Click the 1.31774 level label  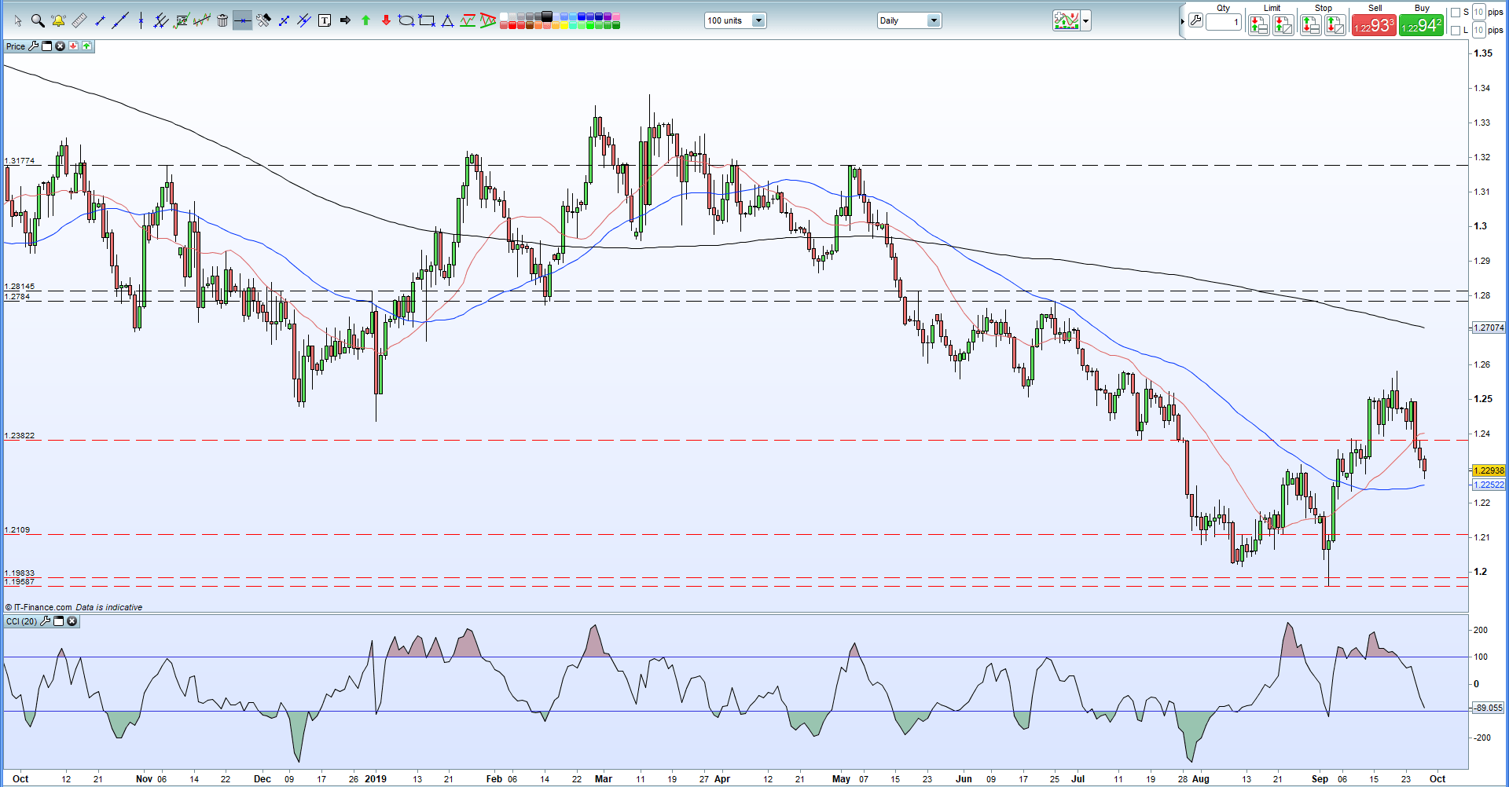(20, 160)
